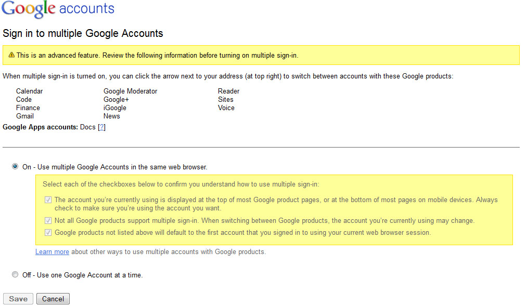Screen dimensions: 527x306
Task: Click the Cancel button
Action: click(53, 299)
